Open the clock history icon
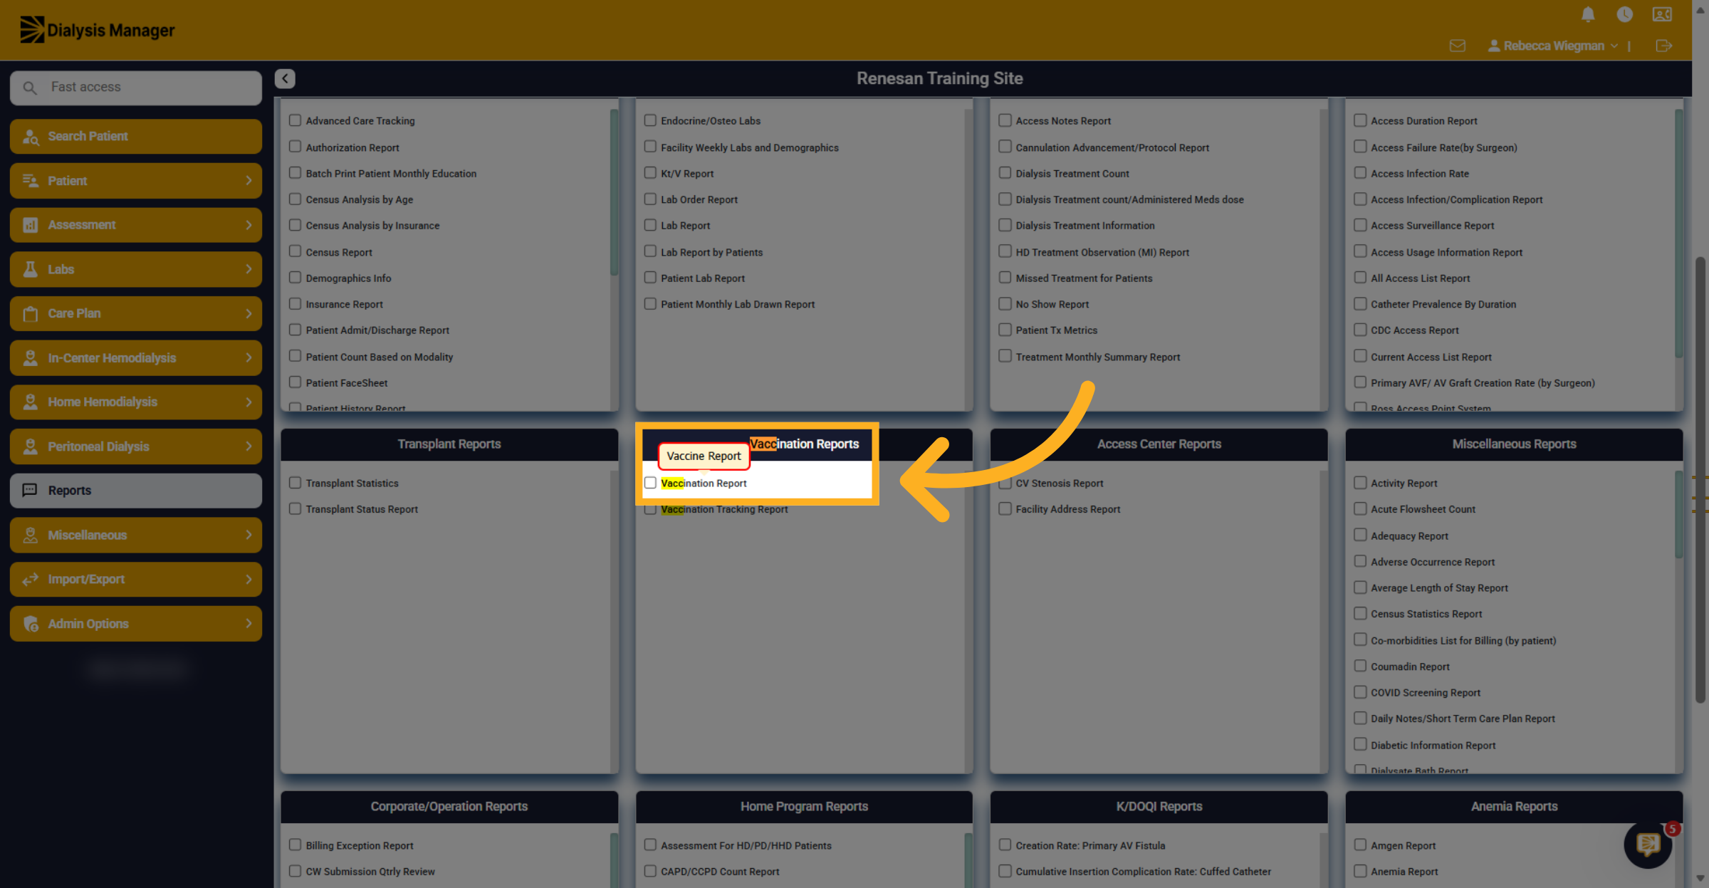 [1625, 14]
